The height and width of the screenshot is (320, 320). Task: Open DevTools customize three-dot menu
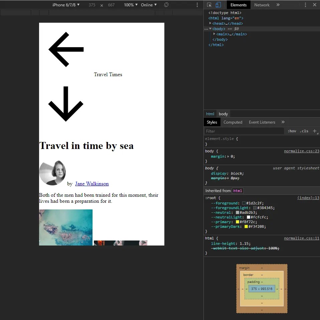point(305,5)
